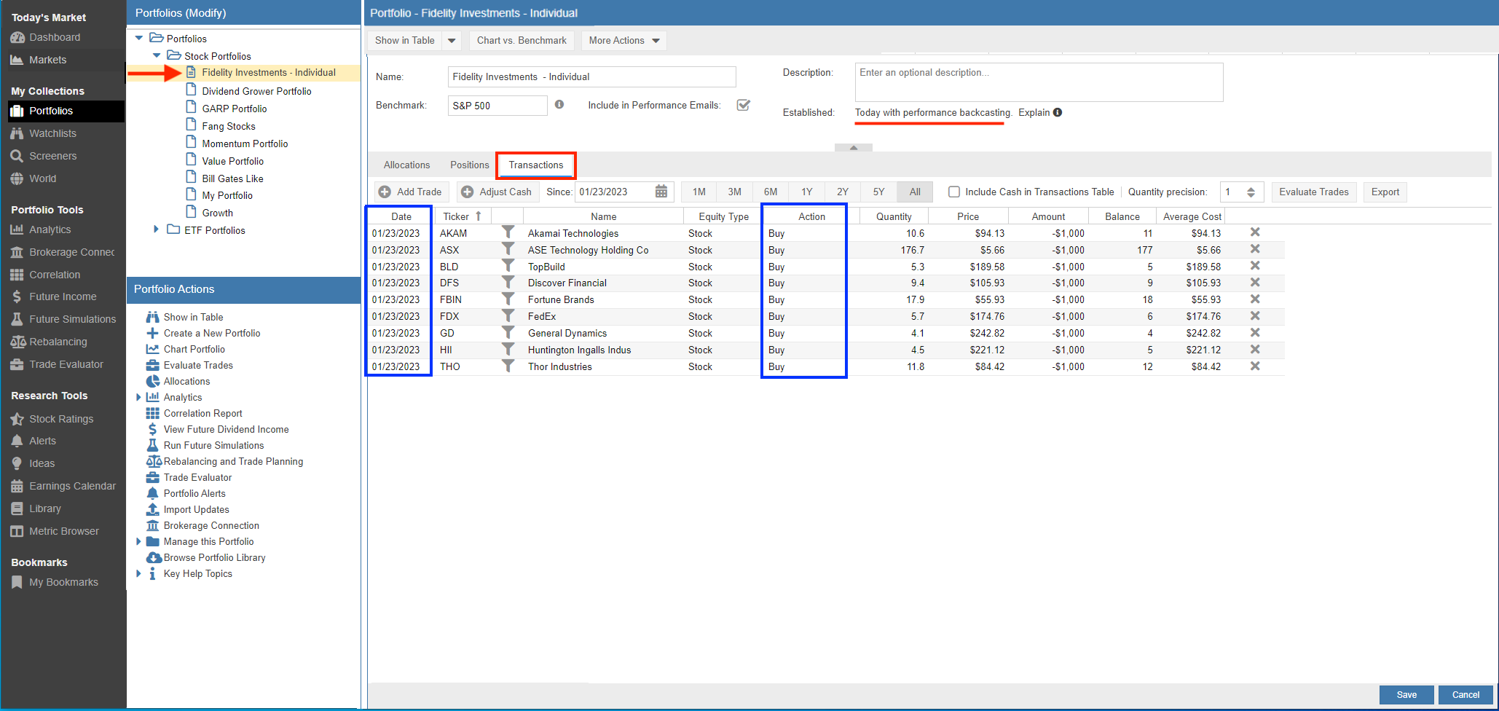1499x711 pixels.
Task: Open the More Actions dropdown
Action: coord(624,41)
